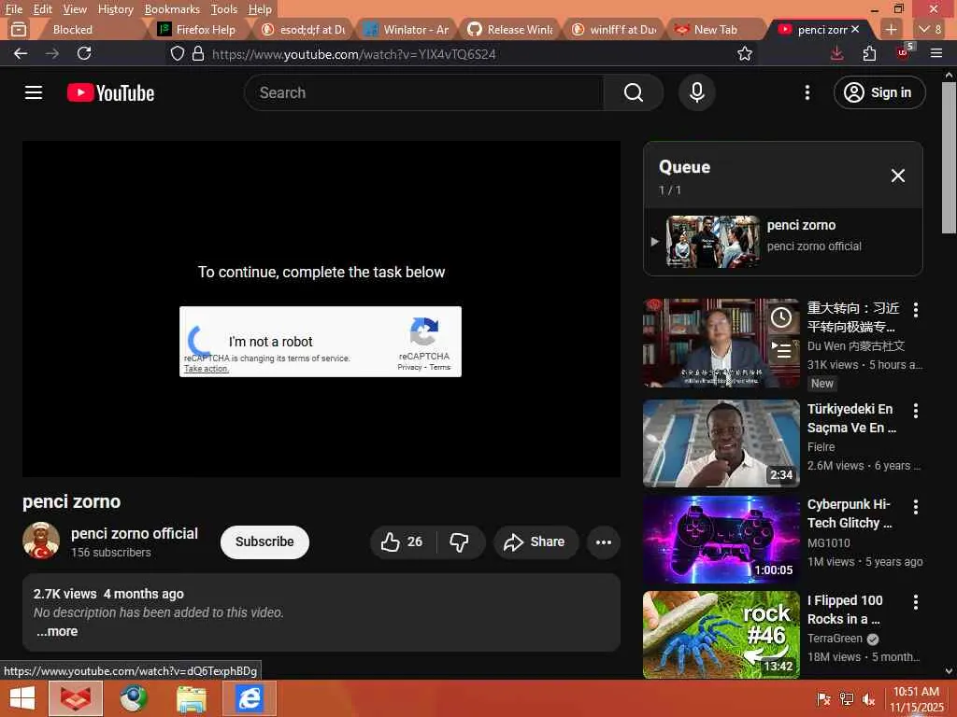Go to YouTube home via logo
This screenshot has height=717, width=957.
click(110, 92)
